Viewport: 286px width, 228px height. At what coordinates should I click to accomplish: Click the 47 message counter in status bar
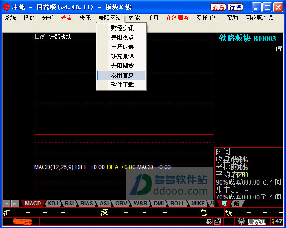(x=277, y=221)
